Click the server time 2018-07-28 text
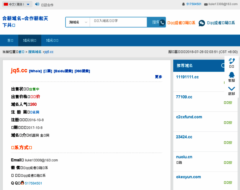 click(203, 52)
